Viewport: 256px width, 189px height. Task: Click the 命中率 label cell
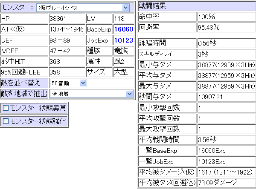(x=167, y=17)
